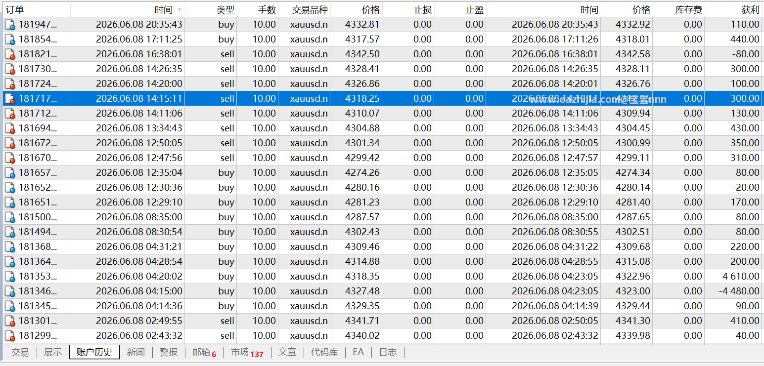Click the order icon for the 20:35:43 buy
The width and height of the screenshot is (764, 366).
[9, 25]
